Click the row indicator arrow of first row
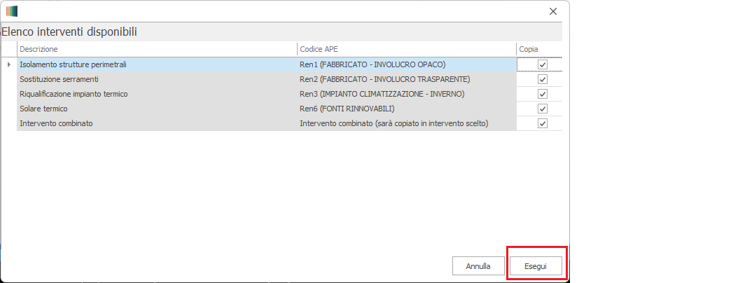 click(x=9, y=64)
